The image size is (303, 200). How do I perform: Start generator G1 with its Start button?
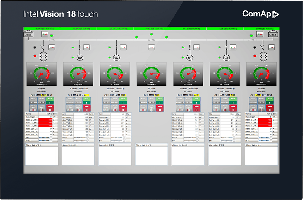point(196,101)
